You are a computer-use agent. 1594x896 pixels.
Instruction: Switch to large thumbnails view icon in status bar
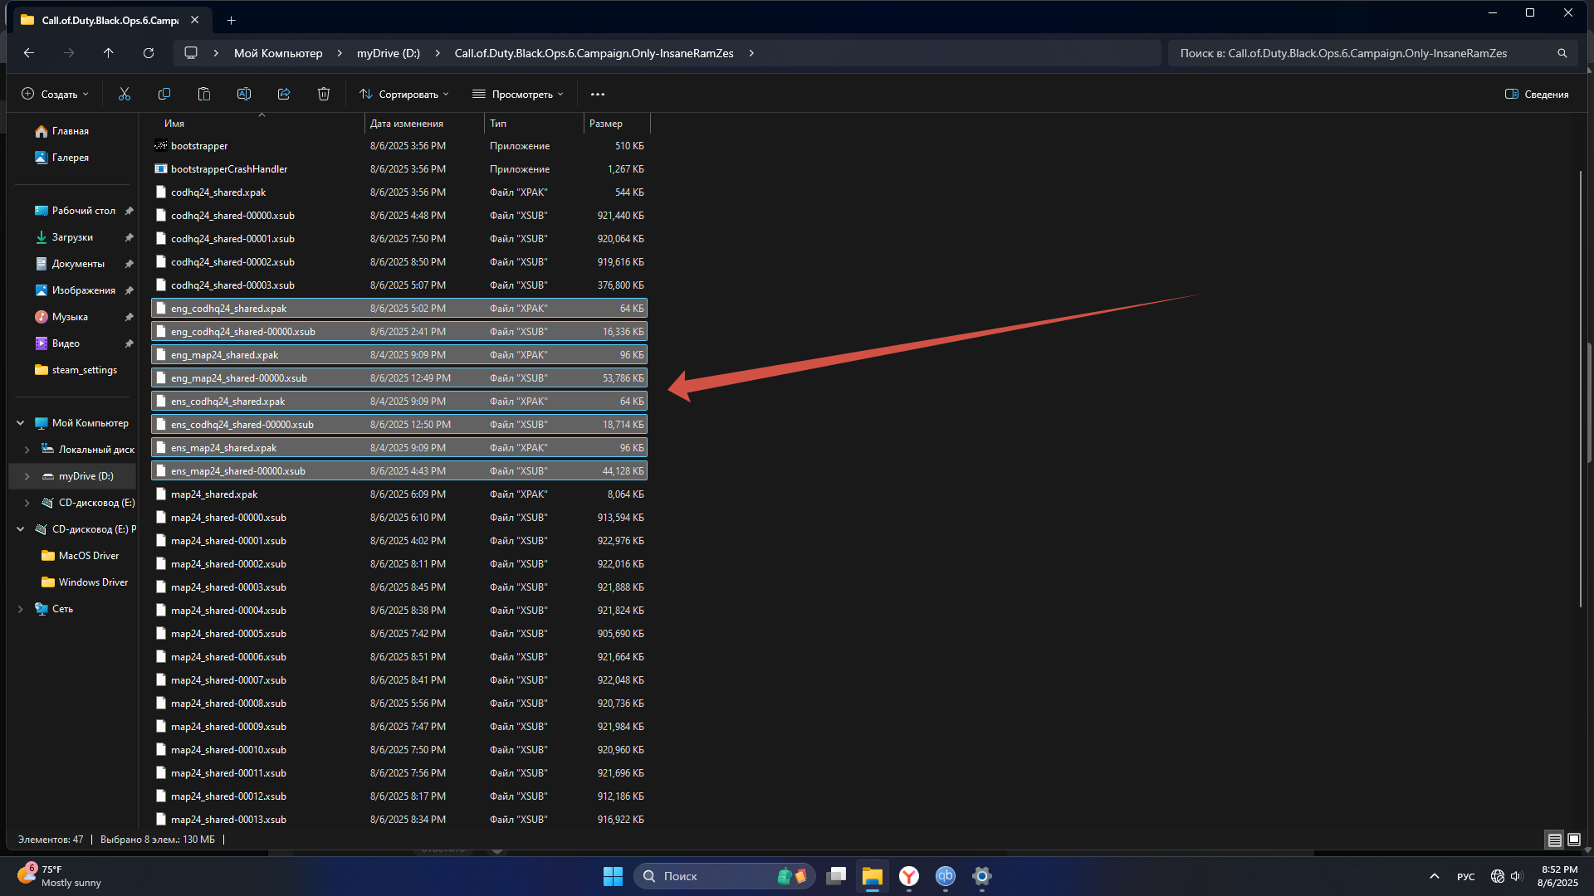pyautogui.click(x=1574, y=840)
